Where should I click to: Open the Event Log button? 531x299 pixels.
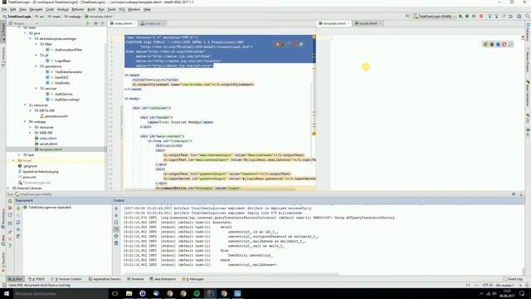(x=513, y=279)
